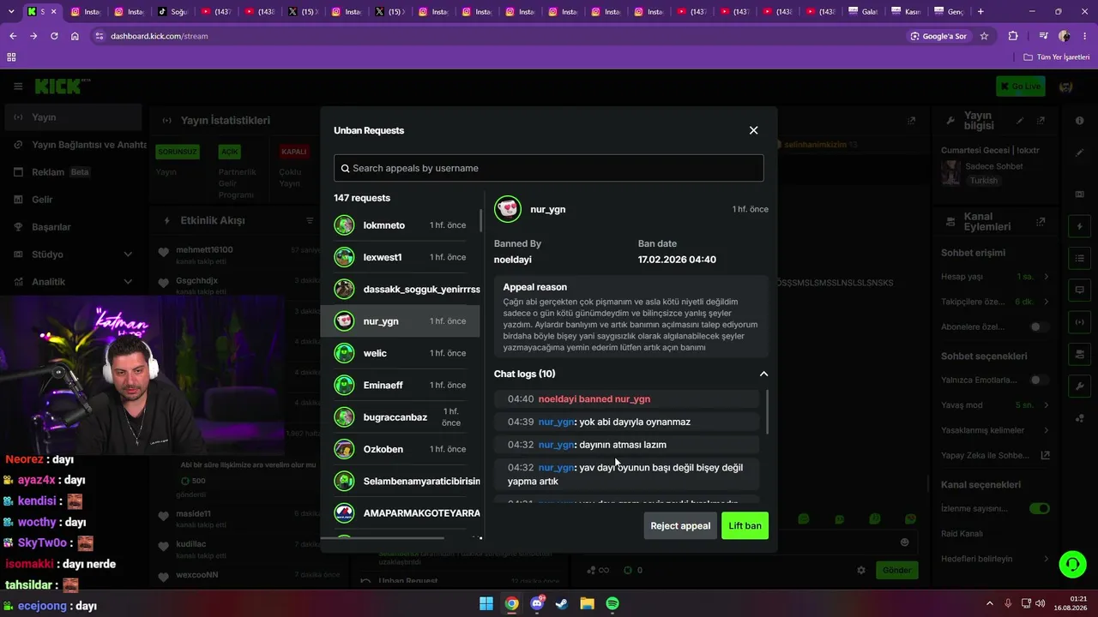
Task: Go to Reklam Beta page
Action: pos(73,172)
